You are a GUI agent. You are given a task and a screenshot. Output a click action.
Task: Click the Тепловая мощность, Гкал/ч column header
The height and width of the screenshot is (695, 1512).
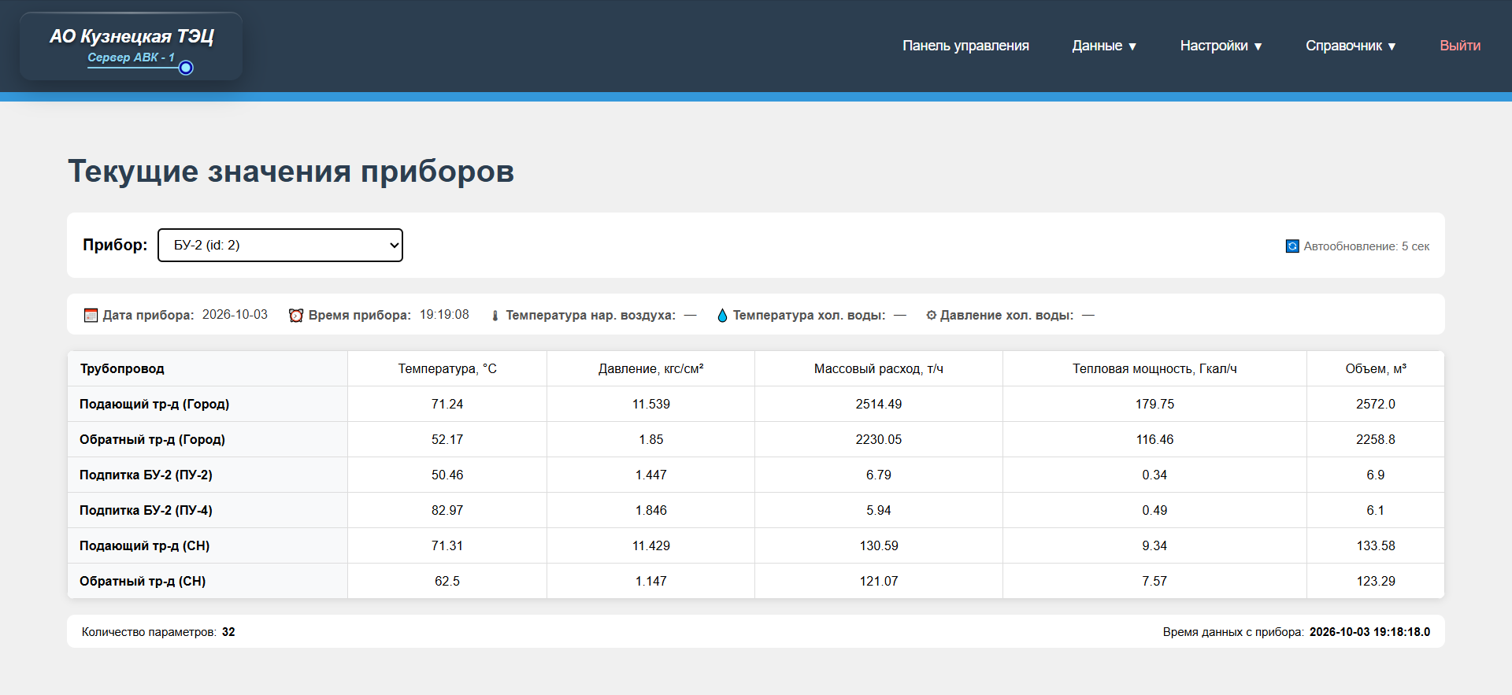tap(1154, 368)
